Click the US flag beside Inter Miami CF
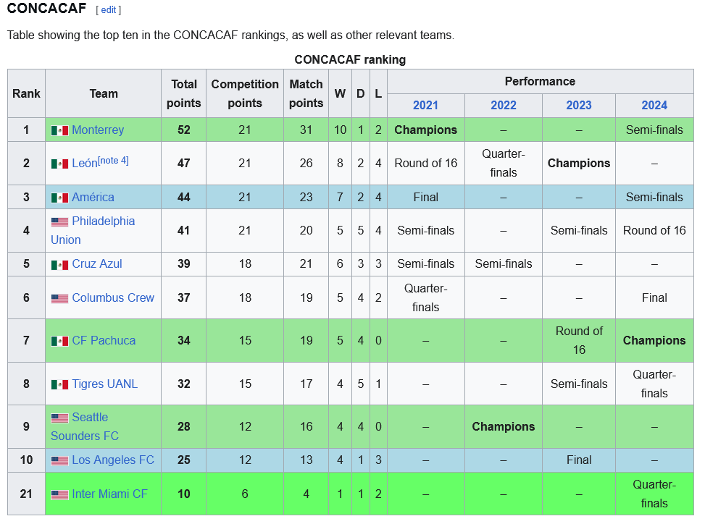This screenshot has width=705, height=524. (59, 495)
